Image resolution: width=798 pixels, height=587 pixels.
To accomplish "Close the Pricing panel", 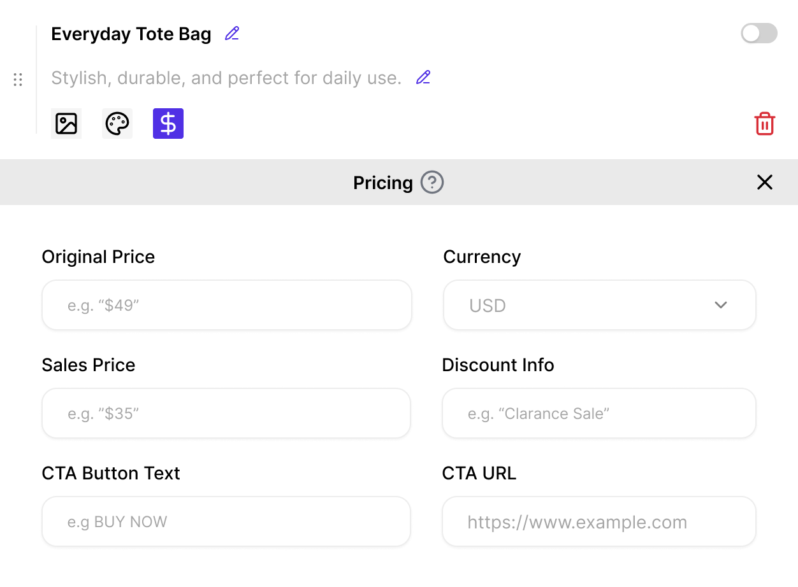I will coord(764,183).
